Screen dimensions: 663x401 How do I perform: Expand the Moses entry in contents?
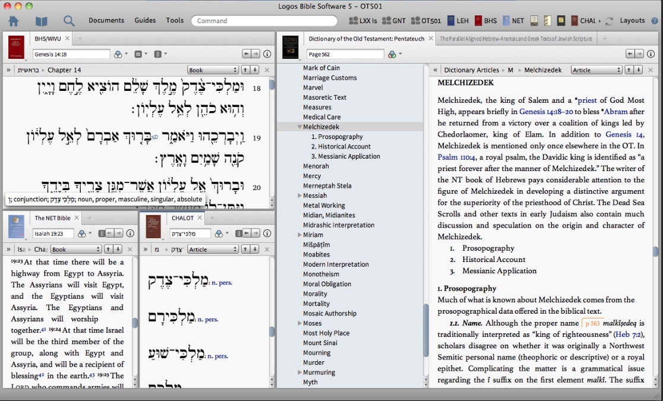pyautogui.click(x=300, y=323)
